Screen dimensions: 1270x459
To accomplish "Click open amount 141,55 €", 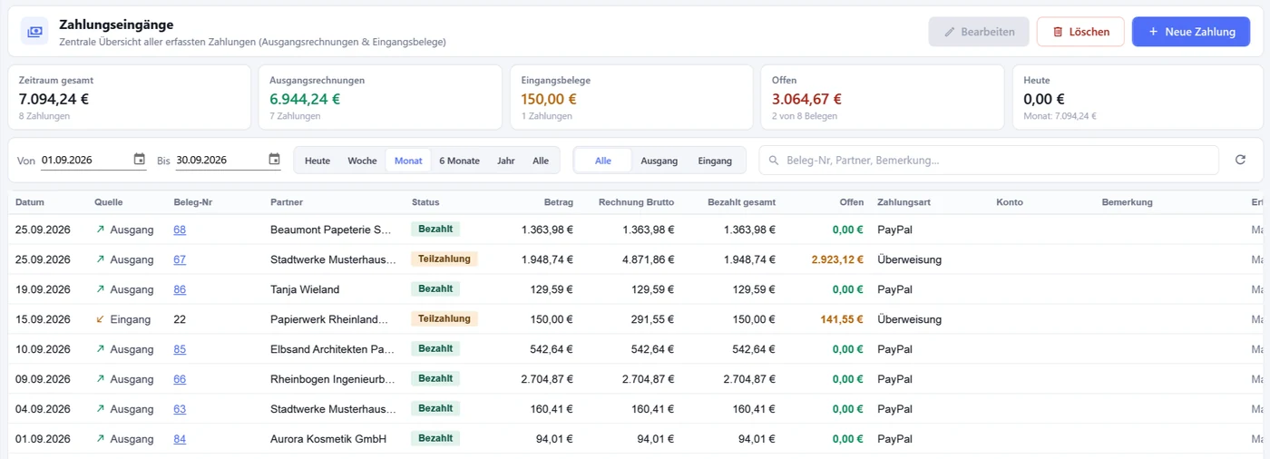I will pyautogui.click(x=842, y=319).
